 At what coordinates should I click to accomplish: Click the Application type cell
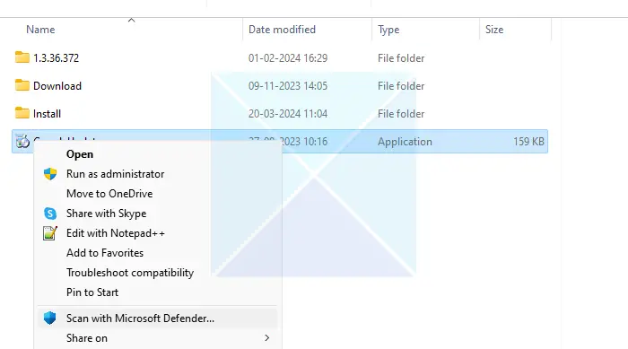pyautogui.click(x=405, y=142)
